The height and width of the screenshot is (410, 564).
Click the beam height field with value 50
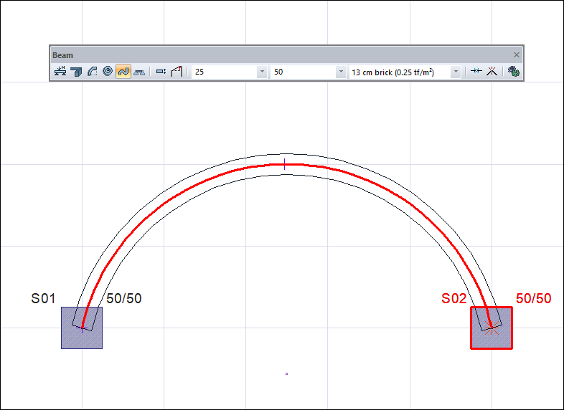pyautogui.click(x=301, y=72)
